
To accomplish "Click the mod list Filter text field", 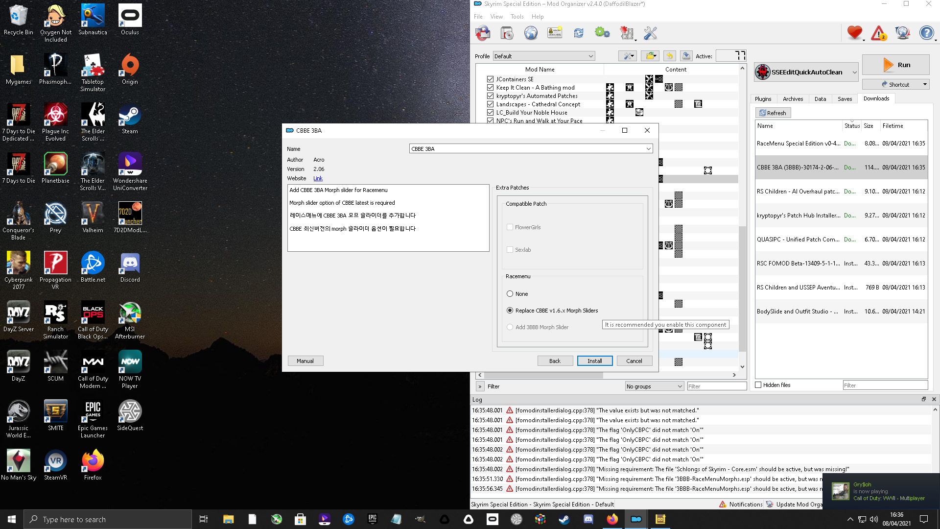I will 717,386.
